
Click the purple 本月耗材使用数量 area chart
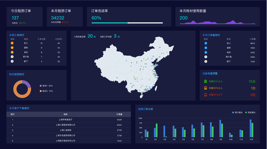pyautogui.click(x=223, y=22)
